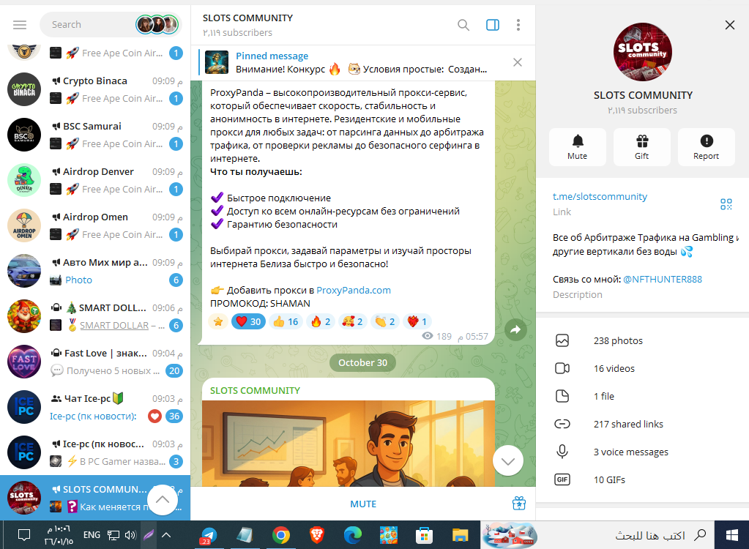
Task: Open the hamburger main menu
Action: click(x=20, y=25)
